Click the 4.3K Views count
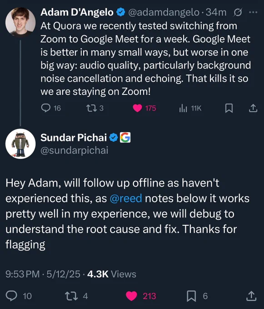The height and width of the screenshot is (309, 264). tap(111, 274)
